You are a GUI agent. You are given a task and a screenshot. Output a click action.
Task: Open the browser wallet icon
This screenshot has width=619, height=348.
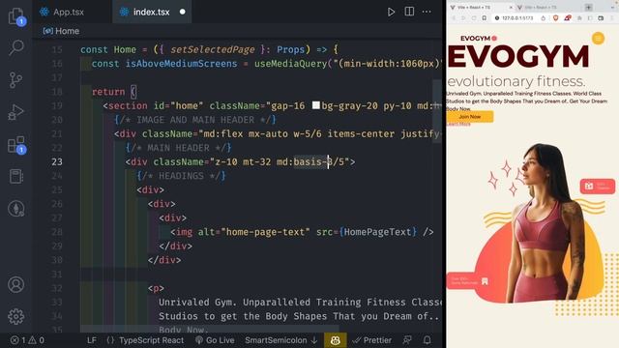coord(601,18)
